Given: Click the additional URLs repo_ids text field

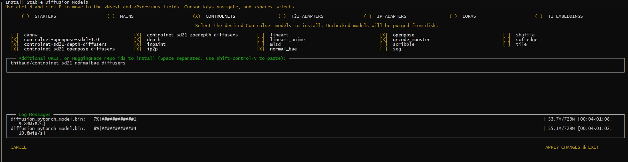Looking at the screenshot, I should pyautogui.click(x=315, y=65).
